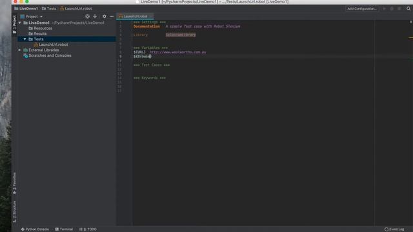This screenshot has width=413, height=232.
Task: Click the Documentation keyword in editor
Action: [146, 26]
